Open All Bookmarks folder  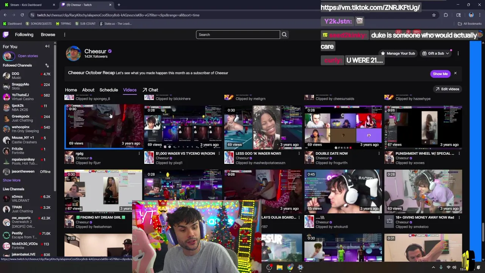[469, 24]
